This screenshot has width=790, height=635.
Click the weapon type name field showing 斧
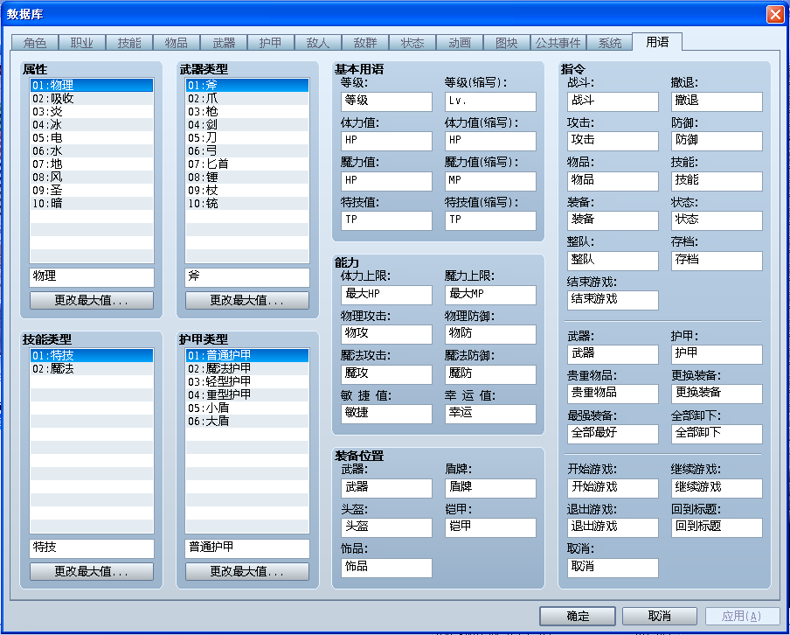247,277
